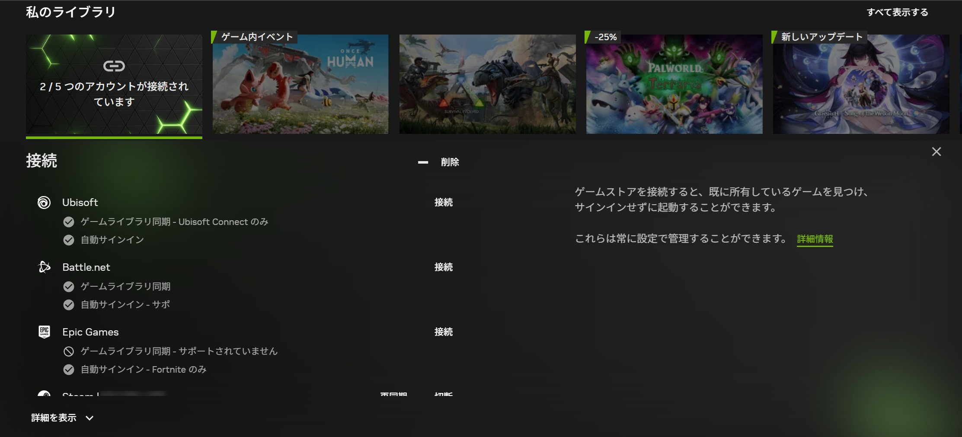Image resolution: width=962 pixels, height=437 pixels.
Task: Click the chain link icon on accounts tile
Action: [114, 66]
